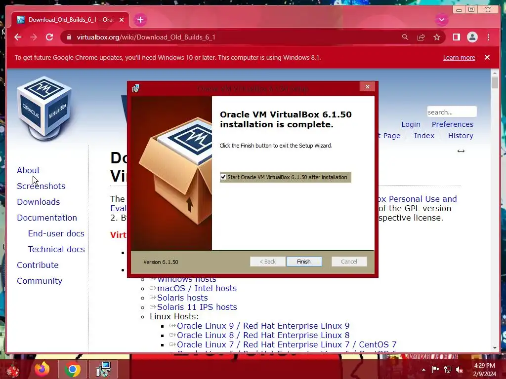
Task: Click the padlock site info icon
Action: (69, 37)
